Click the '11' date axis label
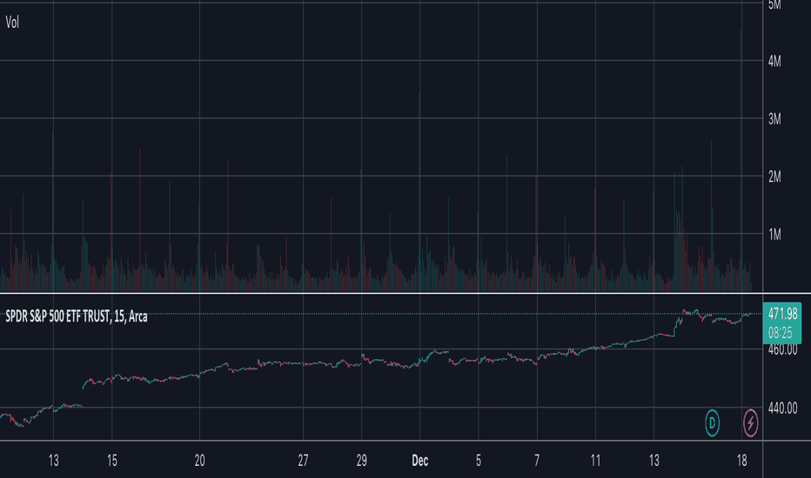811x478 pixels. [595, 461]
